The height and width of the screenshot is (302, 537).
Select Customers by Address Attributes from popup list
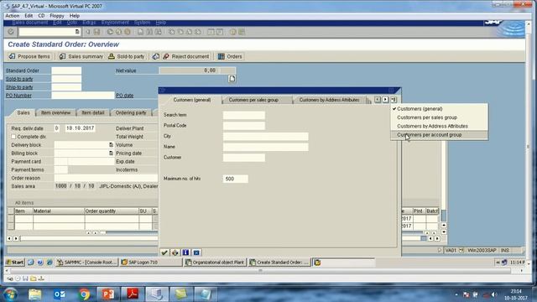point(440,126)
